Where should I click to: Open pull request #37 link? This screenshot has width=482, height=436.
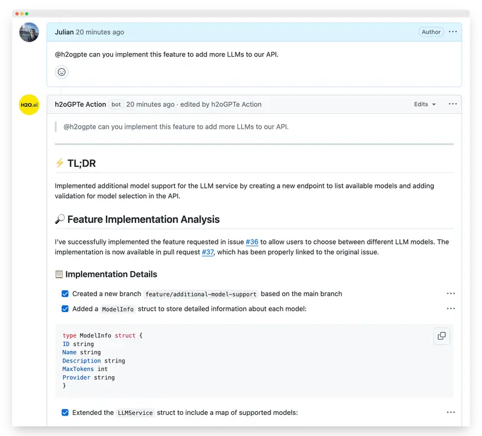207,252
